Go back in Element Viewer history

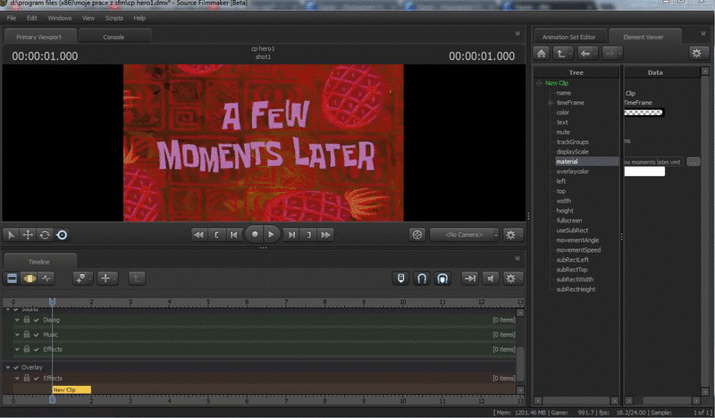point(587,54)
